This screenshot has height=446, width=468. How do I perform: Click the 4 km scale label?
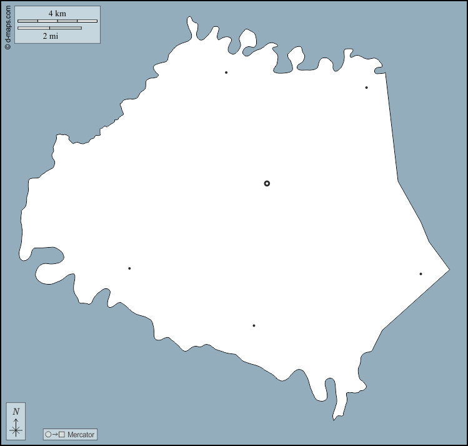click(x=57, y=13)
